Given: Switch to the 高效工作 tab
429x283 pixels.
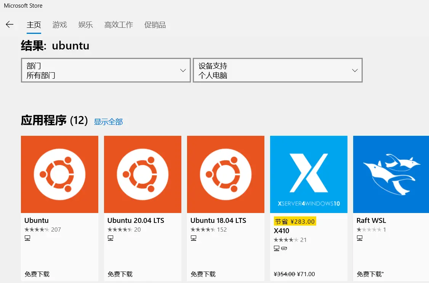Looking at the screenshot, I should 118,25.
